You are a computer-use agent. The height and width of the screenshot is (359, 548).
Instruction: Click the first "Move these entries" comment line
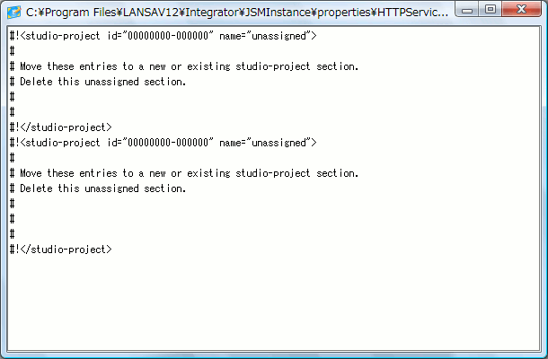pyautogui.click(x=184, y=66)
